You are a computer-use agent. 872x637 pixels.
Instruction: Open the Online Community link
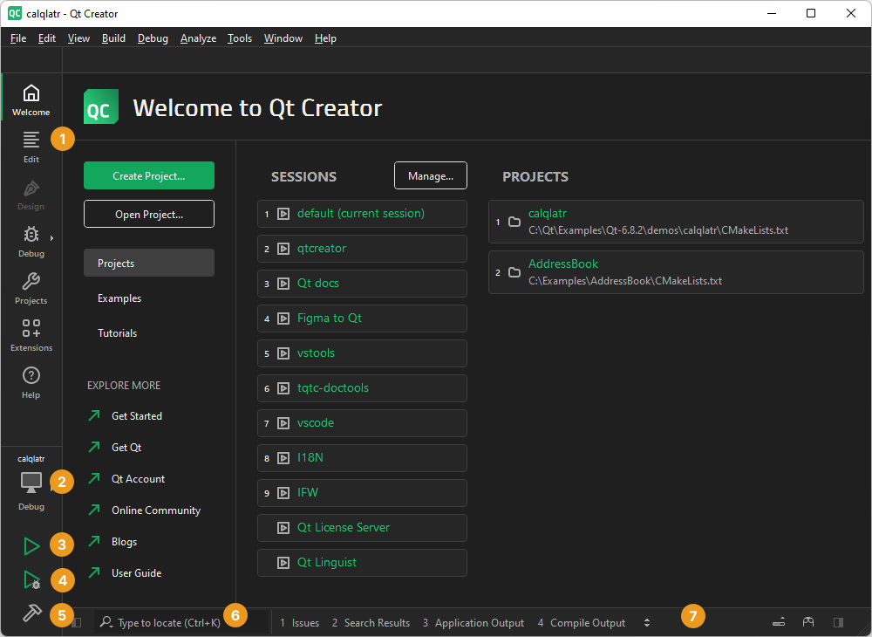[156, 510]
